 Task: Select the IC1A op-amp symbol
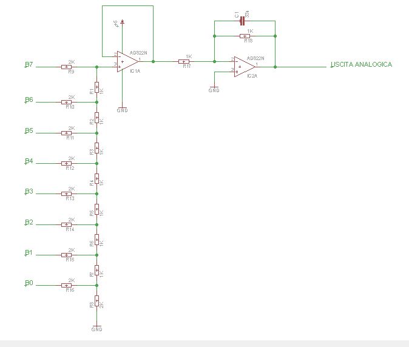pos(127,61)
